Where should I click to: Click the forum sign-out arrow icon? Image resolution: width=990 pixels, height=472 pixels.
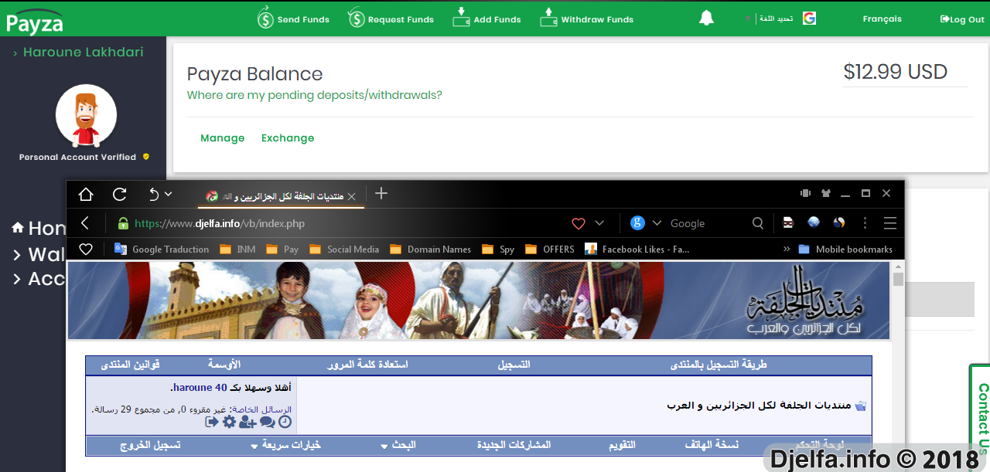(x=212, y=422)
